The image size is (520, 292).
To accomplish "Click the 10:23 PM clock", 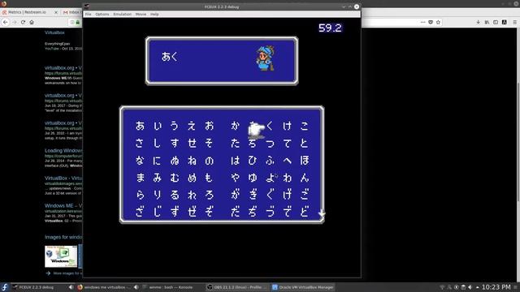I will point(496,287).
